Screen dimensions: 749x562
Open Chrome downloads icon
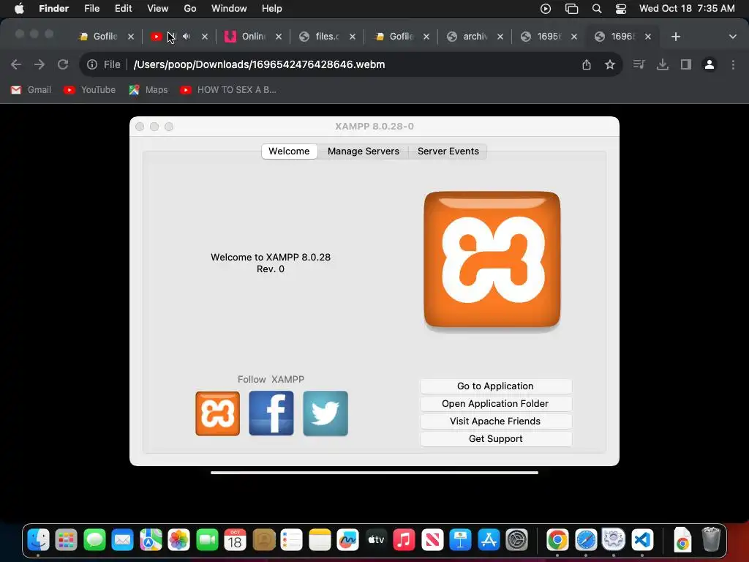(x=662, y=64)
